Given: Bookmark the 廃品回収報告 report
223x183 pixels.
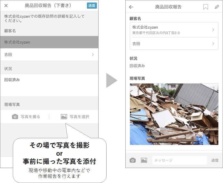Looking at the screenshot, I should [x=205, y=7].
